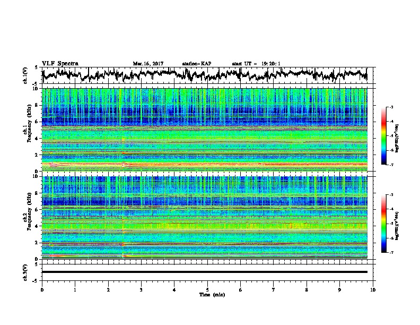Screen dimensions: 420x325
Task: Click time axis tick label "2"
Action: pyautogui.click(x=108, y=289)
